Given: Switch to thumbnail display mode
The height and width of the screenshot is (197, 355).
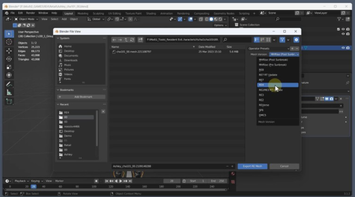Looking at the screenshot, I should 268,40.
